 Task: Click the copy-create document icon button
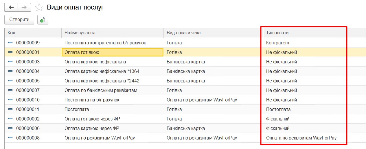point(43,20)
